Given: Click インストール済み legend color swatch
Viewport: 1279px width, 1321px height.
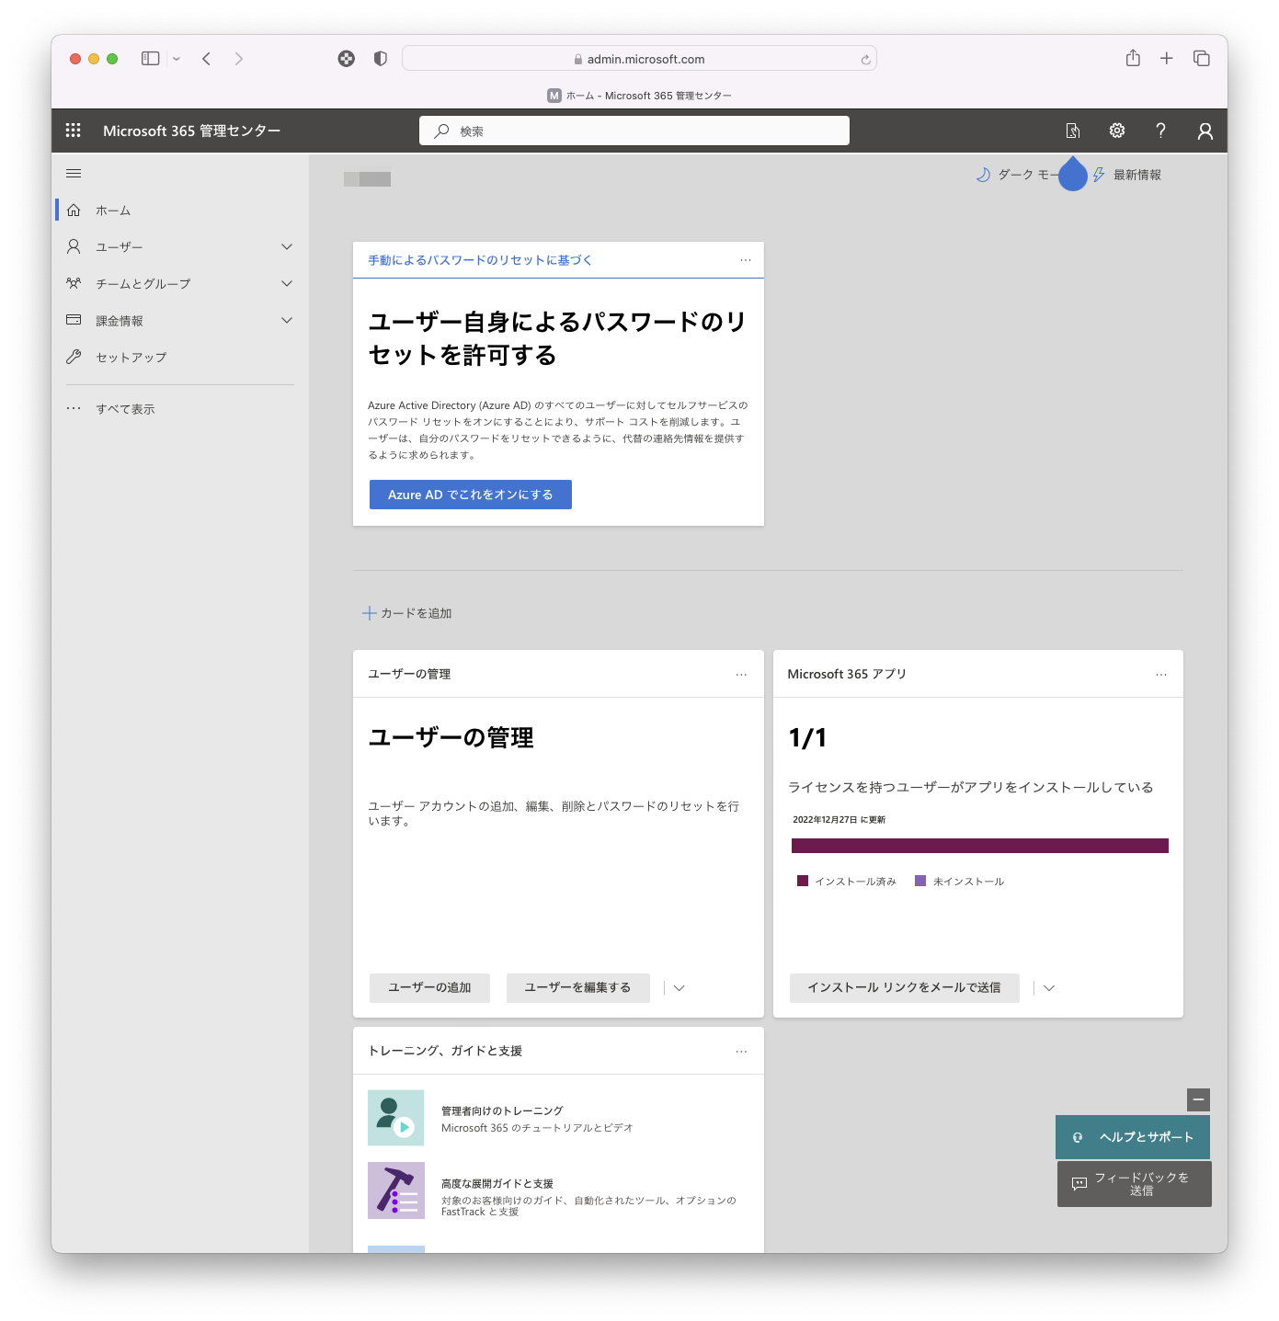Looking at the screenshot, I should pos(803,881).
